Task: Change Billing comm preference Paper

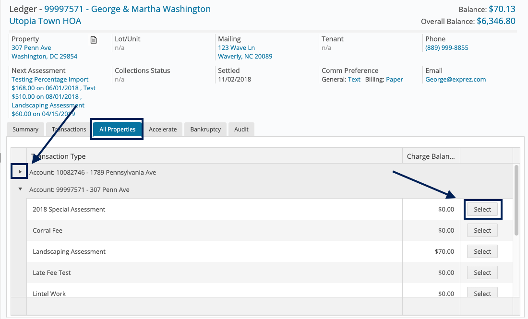Action: [394, 80]
